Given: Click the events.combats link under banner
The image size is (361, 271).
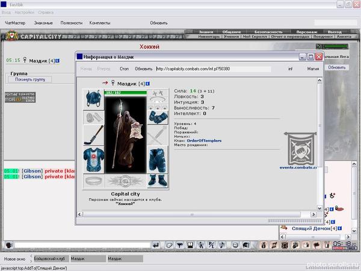Looking at the screenshot, I should coord(298,167).
